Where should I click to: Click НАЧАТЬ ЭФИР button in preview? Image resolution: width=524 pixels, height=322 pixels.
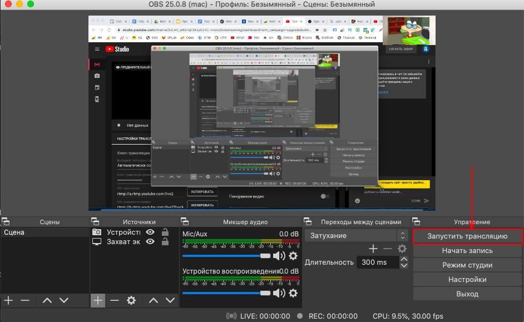(401, 49)
